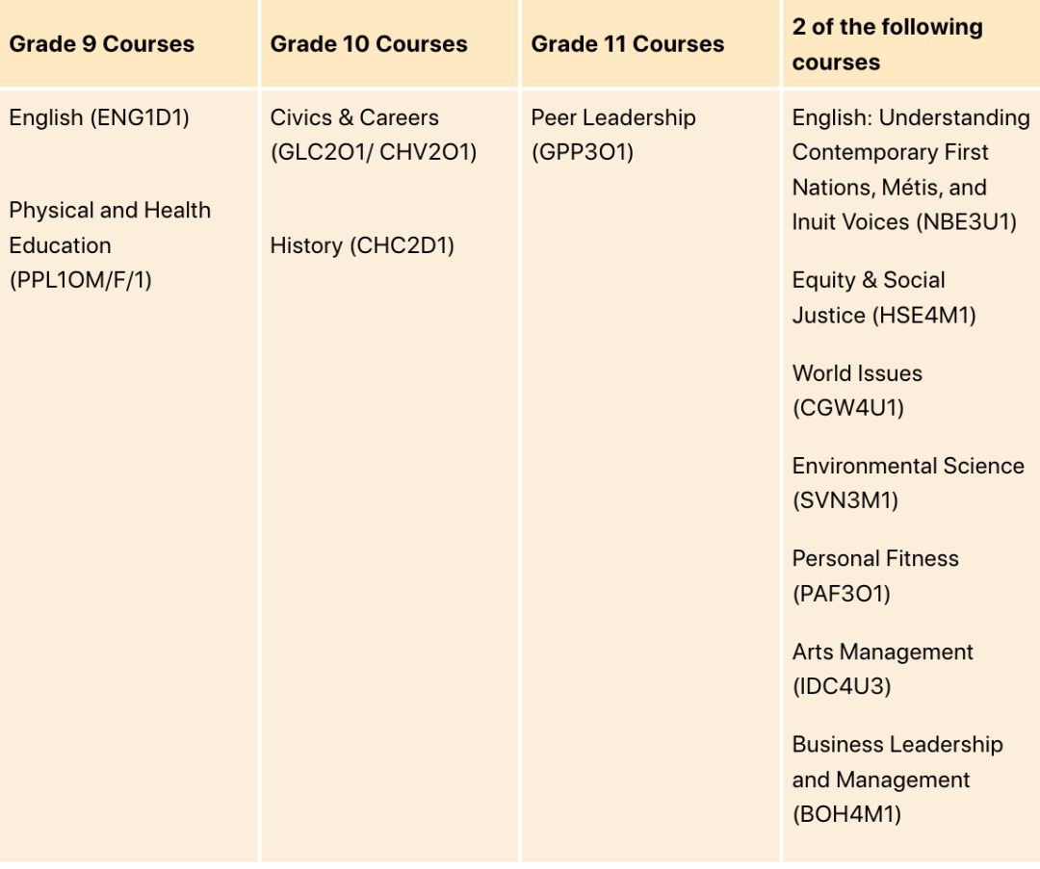Select the '2 of the following courses' header
The width and height of the screenshot is (1040, 869).
888,44
